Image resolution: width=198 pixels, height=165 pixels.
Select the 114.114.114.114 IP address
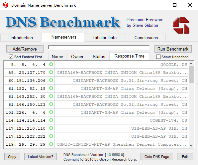tap(26, 120)
